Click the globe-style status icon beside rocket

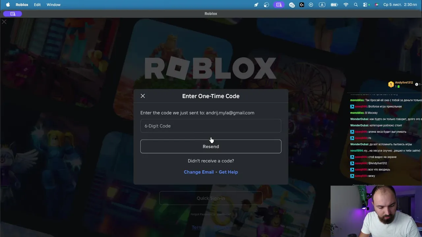click(266, 5)
